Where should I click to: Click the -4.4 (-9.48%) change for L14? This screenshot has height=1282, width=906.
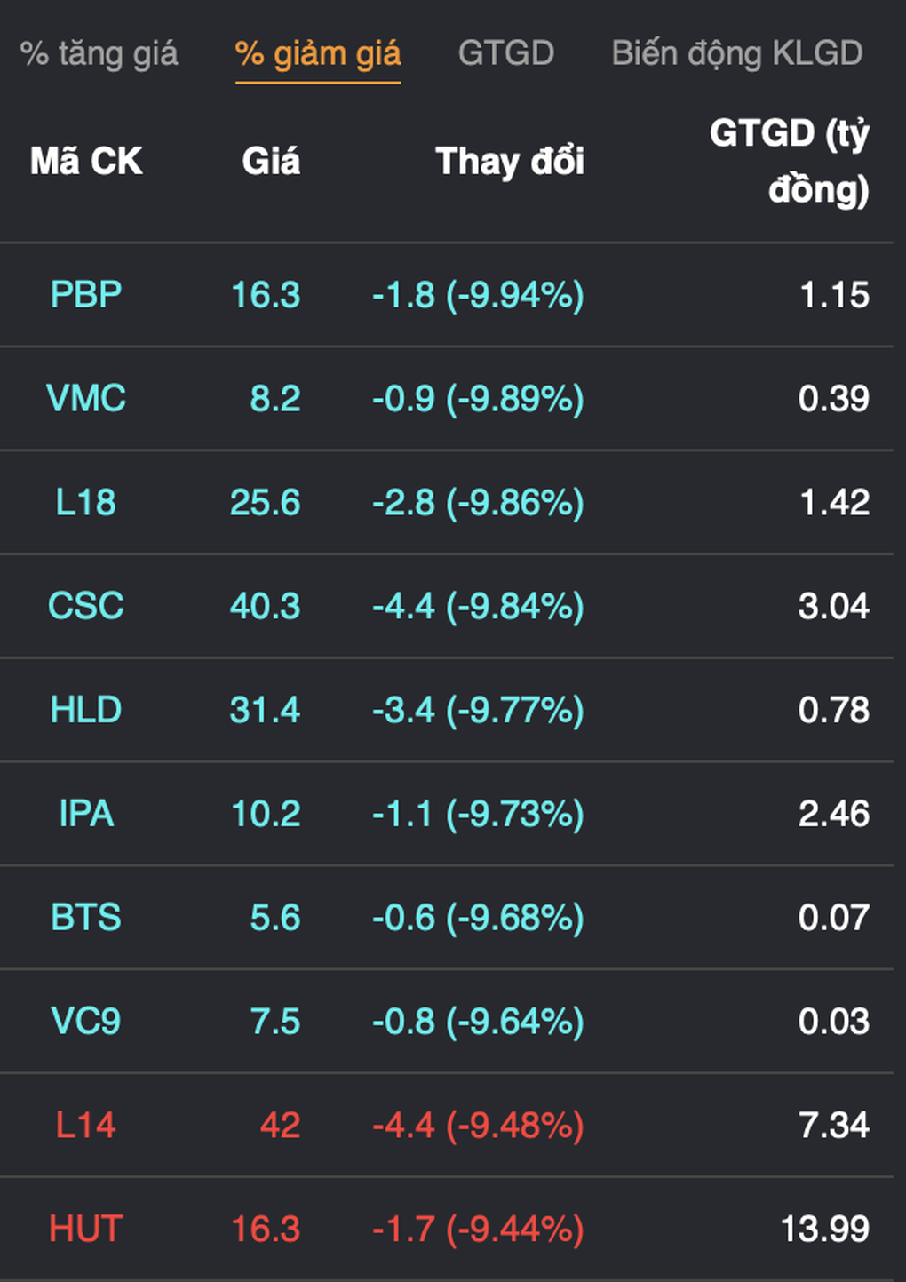478,1126
